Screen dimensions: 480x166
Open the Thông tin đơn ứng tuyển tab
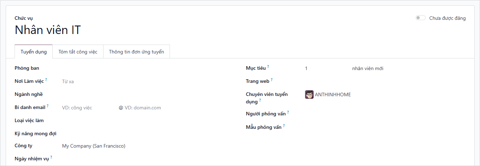pos(137,52)
